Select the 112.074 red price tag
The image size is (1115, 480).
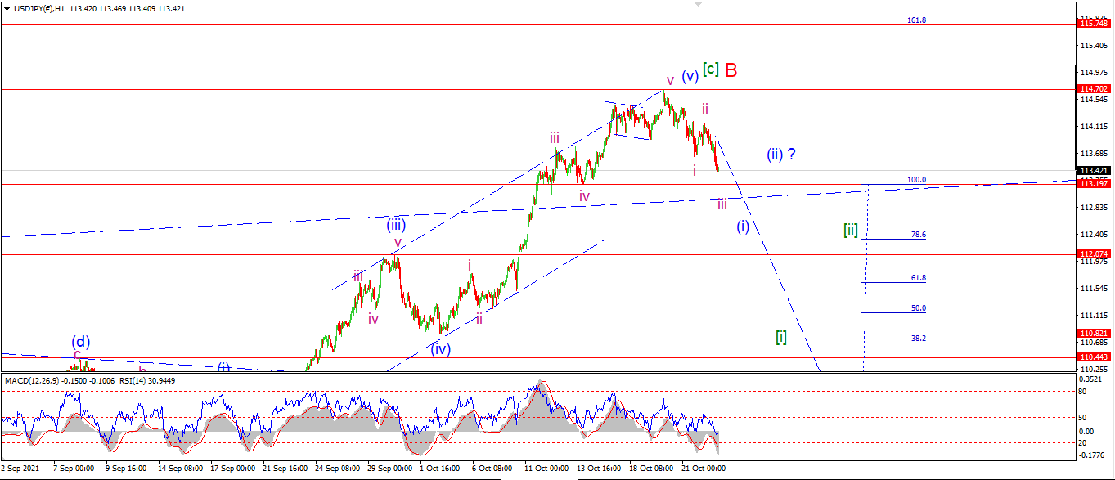click(x=1095, y=254)
